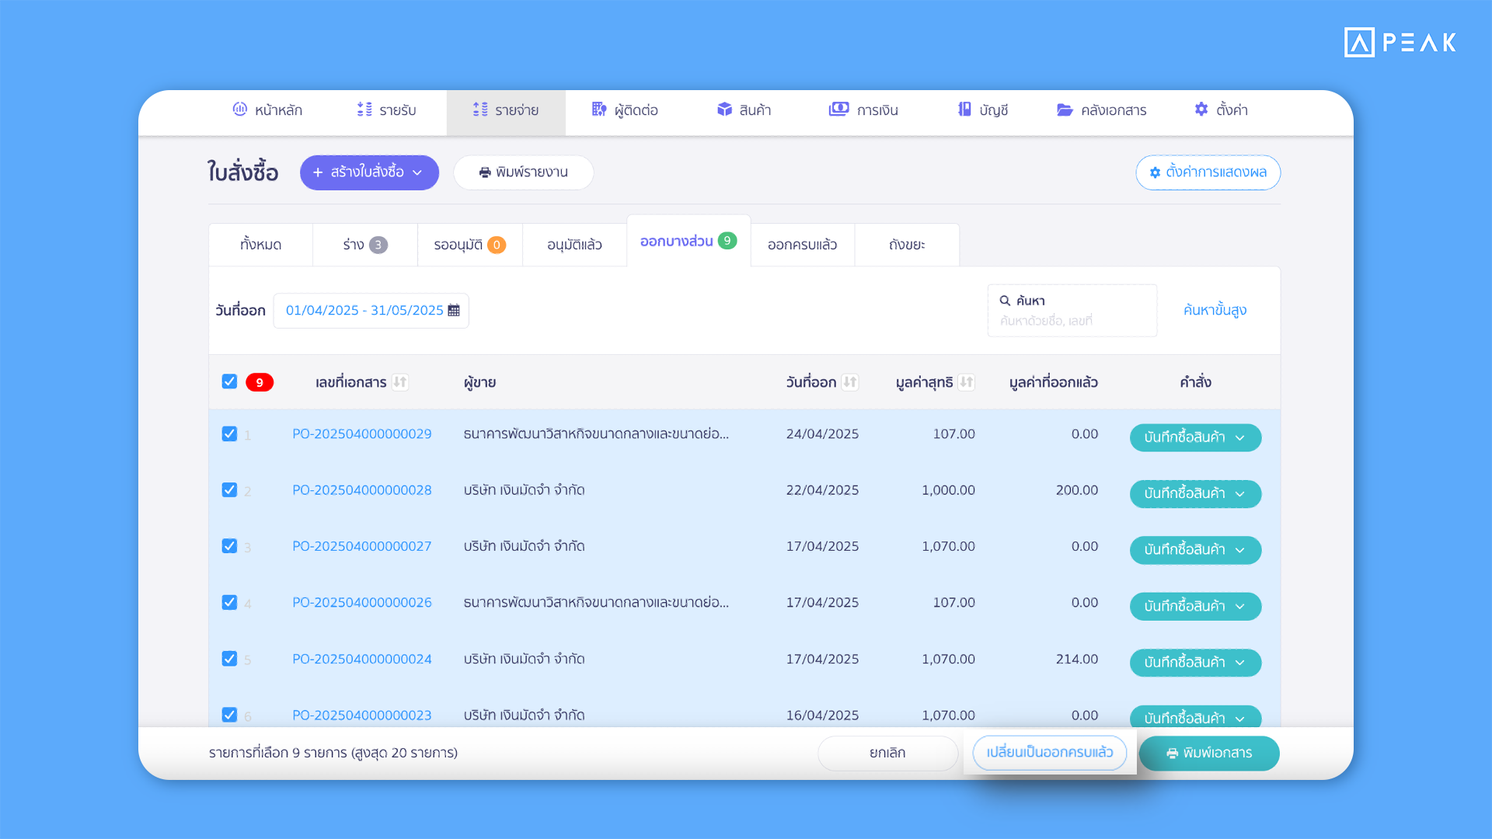Toggle the select-all checkbox in the table header

tap(229, 381)
